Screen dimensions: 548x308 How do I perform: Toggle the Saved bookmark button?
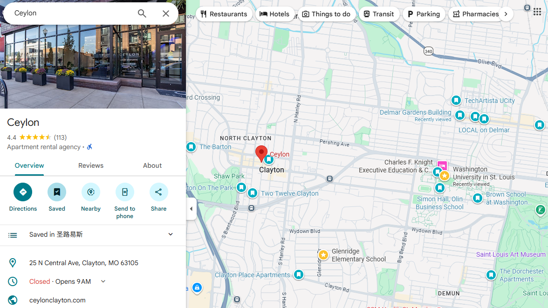[x=57, y=192]
